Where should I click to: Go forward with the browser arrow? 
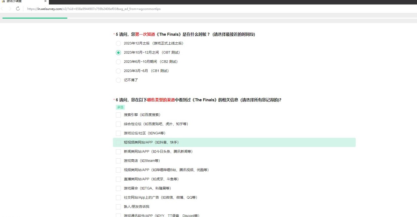(x=10, y=9)
